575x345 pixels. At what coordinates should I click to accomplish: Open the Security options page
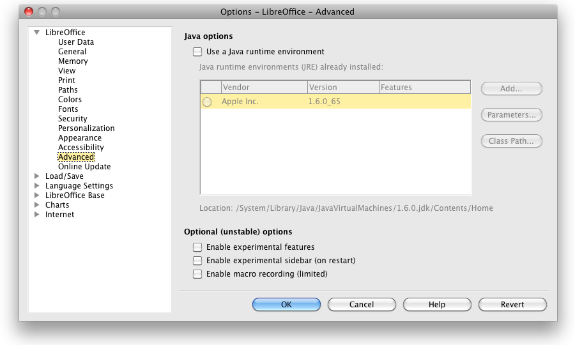tap(73, 118)
